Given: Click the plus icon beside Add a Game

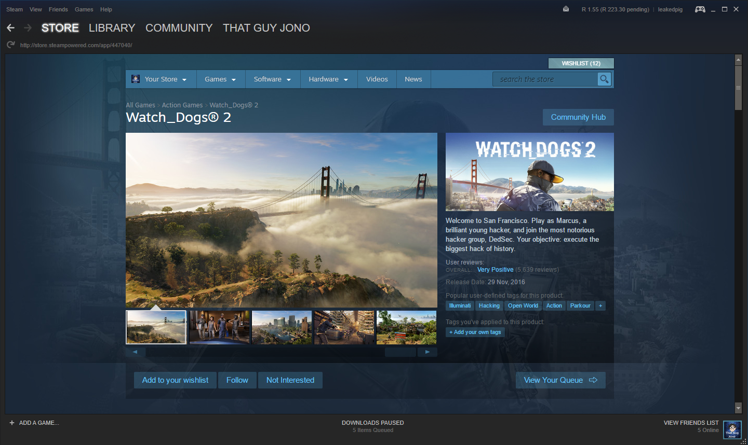Looking at the screenshot, I should coord(12,423).
